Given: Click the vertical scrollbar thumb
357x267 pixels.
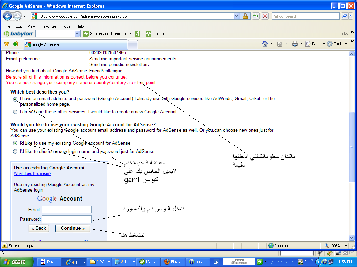Looking at the screenshot, I should coord(351,147).
